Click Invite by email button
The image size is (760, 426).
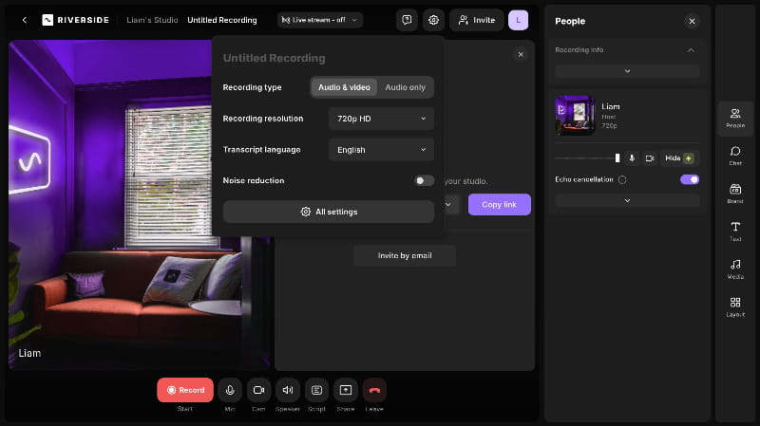[x=405, y=255]
